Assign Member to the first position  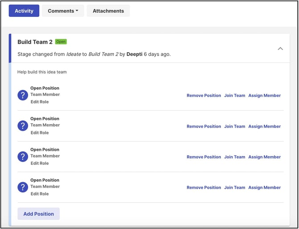(x=264, y=96)
